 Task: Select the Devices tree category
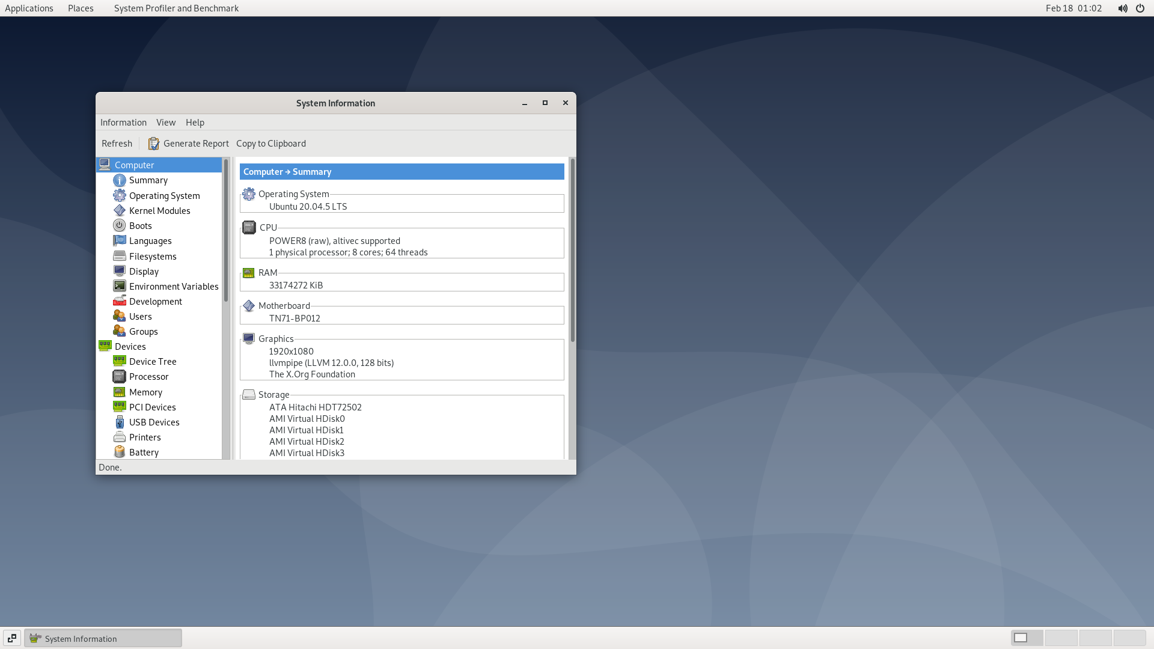[130, 347]
